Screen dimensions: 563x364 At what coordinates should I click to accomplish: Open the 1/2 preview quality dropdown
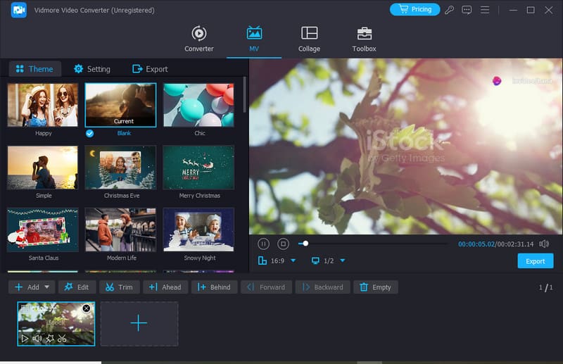pos(343,261)
